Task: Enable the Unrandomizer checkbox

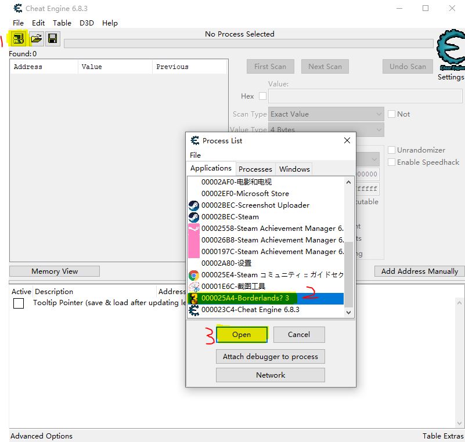Action: [x=391, y=150]
